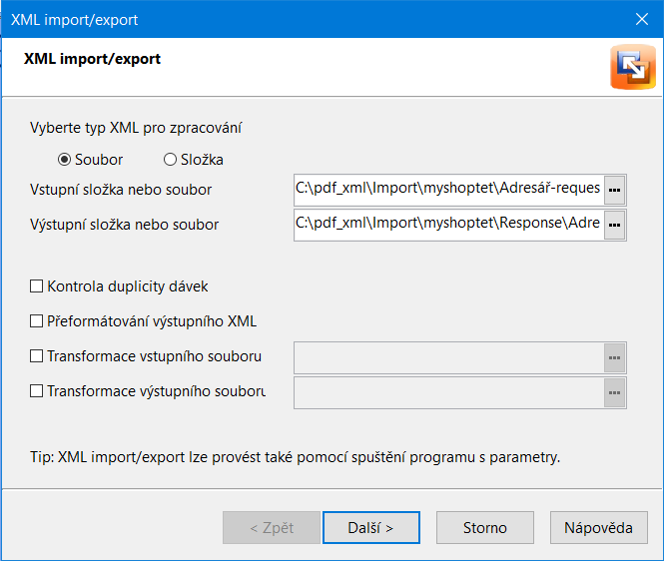
Task: Click the output transformation path field
Action: [449, 392]
